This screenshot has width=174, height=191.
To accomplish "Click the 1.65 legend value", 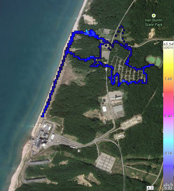I will click(168, 79).
